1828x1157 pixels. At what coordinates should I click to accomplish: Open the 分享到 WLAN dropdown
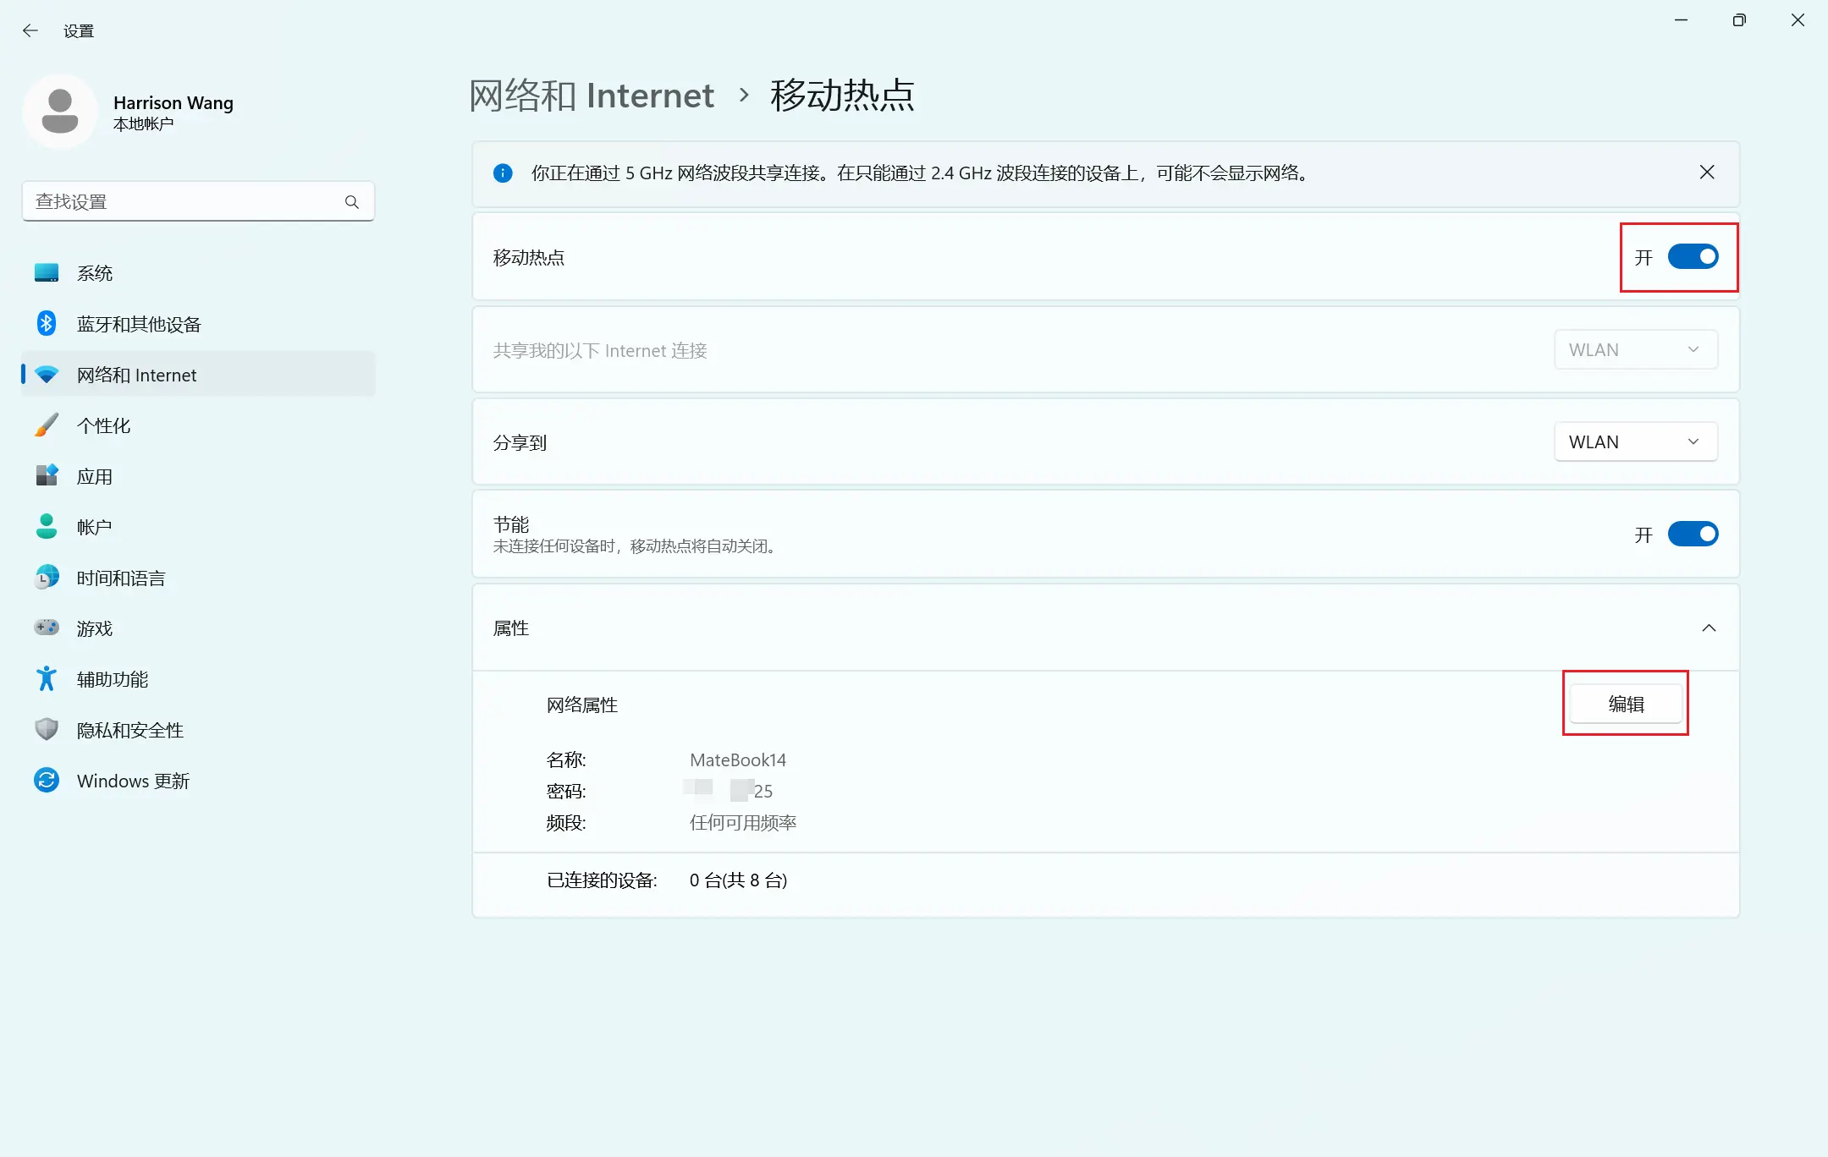pyautogui.click(x=1636, y=442)
